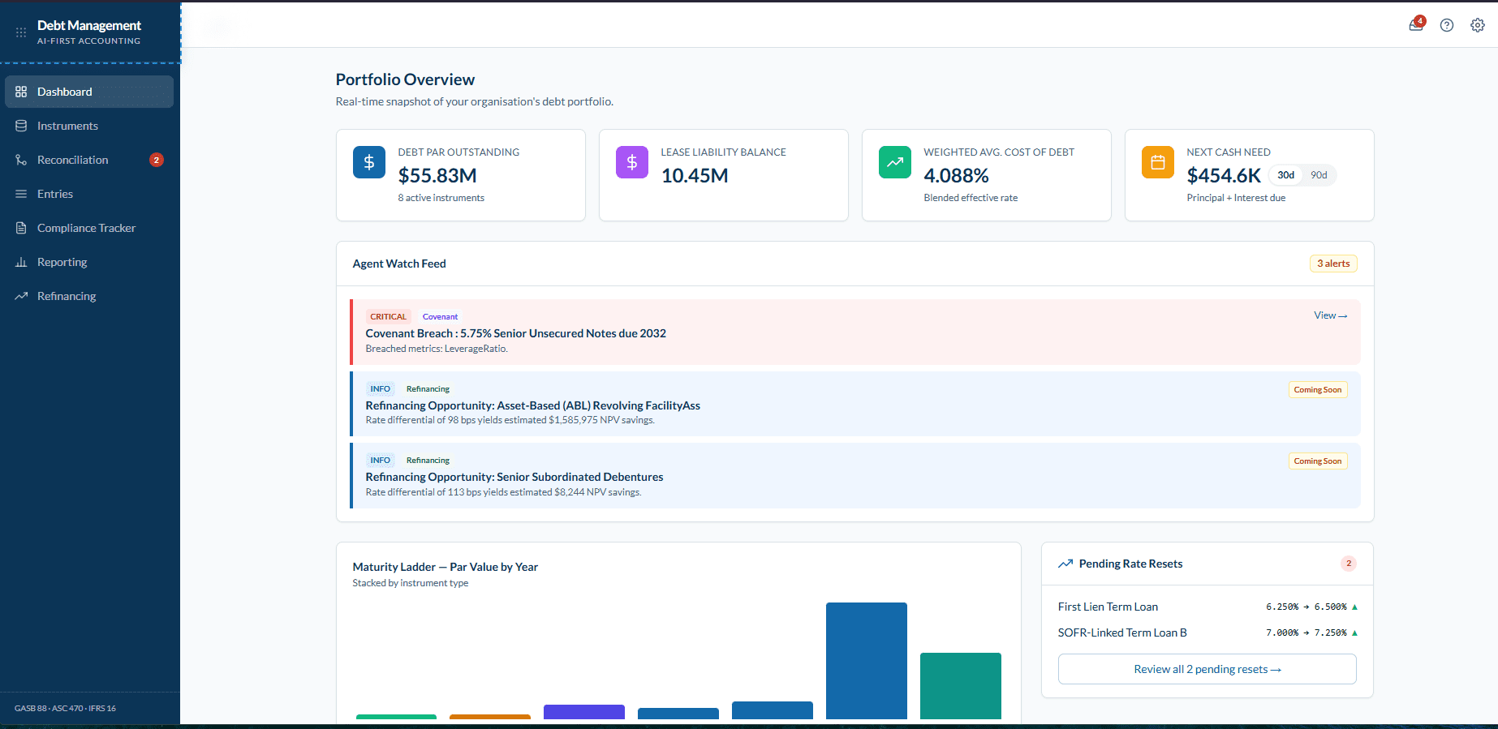Open the Entries menu item
1498x729 pixels.
pyautogui.click(x=89, y=194)
